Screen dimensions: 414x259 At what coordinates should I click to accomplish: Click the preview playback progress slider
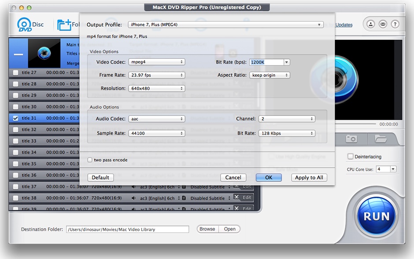(355, 124)
